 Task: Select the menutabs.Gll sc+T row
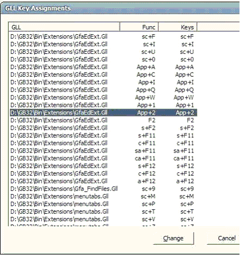[x=103, y=211]
